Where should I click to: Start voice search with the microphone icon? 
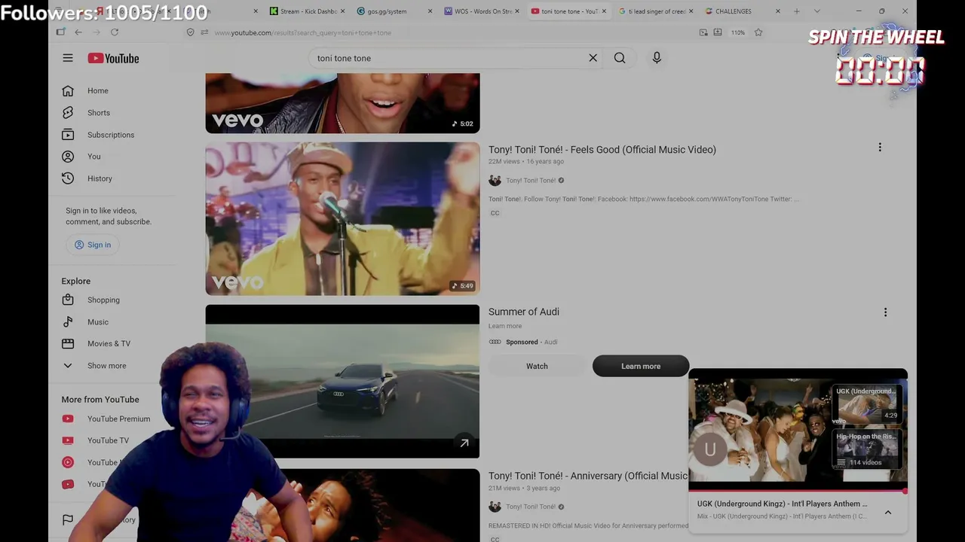point(657,58)
